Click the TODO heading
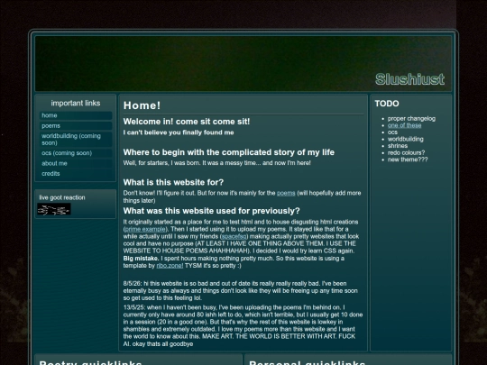The height and width of the screenshot is (365, 487). pos(387,104)
